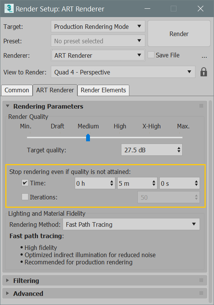This screenshot has width=214, height=305.
Task: Click the Render Quality slider handle
Action: pyautogui.click(x=88, y=137)
